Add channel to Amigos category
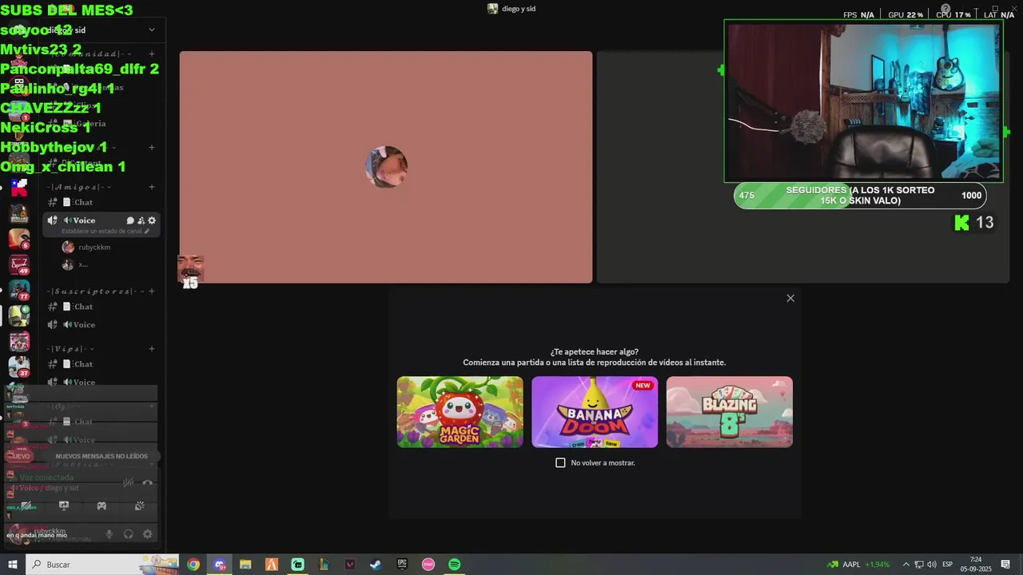Viewport: 1023px width, 575px height. [152, 187]
